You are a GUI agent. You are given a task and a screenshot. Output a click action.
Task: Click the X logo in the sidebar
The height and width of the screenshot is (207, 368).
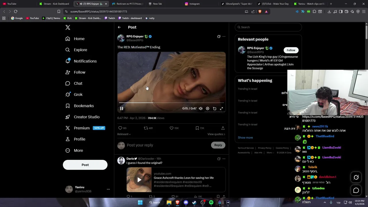(68, 27)
